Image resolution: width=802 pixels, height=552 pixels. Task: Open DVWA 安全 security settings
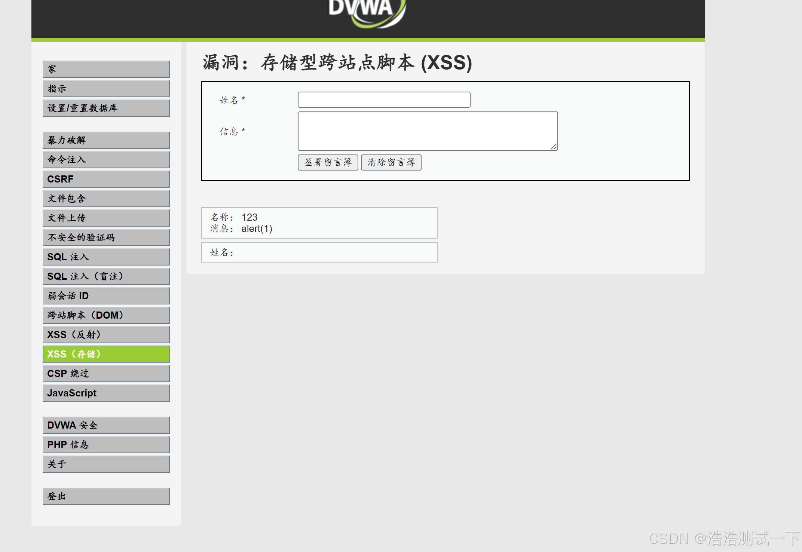(106, 425)
